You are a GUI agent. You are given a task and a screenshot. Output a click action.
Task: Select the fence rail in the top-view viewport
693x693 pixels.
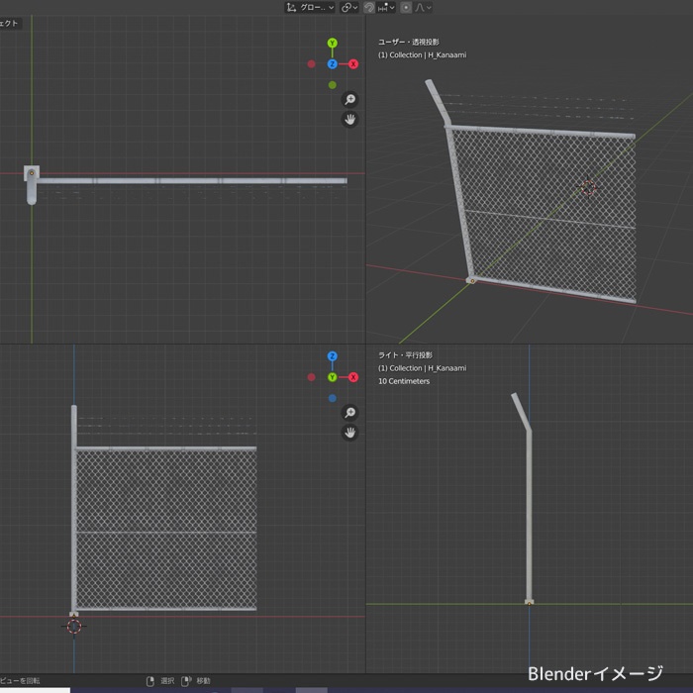192,181
